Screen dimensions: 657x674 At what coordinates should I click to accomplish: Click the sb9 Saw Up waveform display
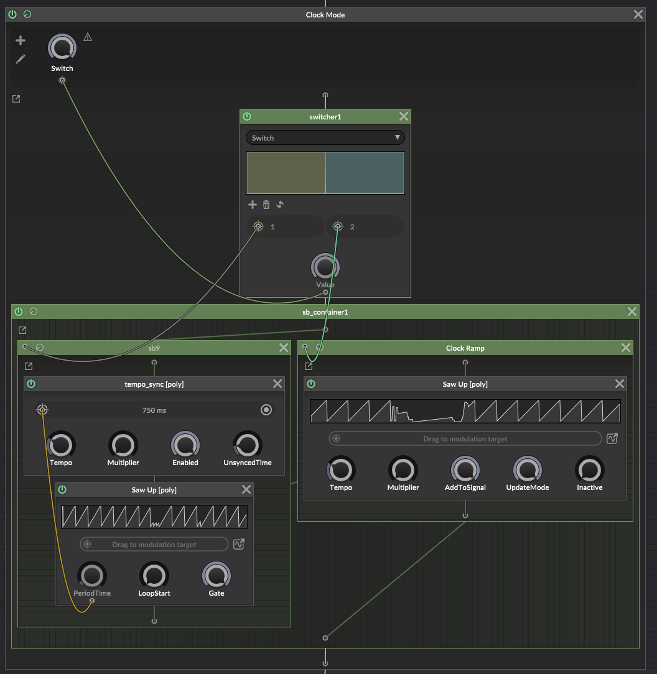coord(154,517)
